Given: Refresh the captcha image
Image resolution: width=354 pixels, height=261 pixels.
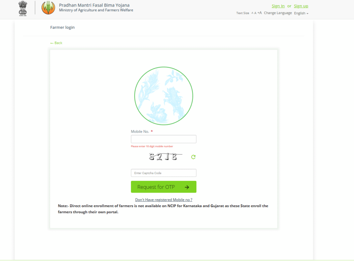Looking at the screenshot, I should pyautogui.click(x=193, y=157).
